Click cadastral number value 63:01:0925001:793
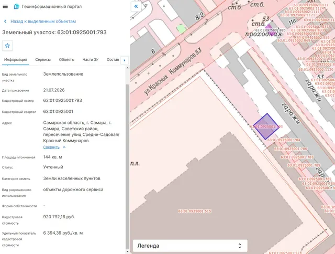Screen dimensions: 335x254 (63, 100)
